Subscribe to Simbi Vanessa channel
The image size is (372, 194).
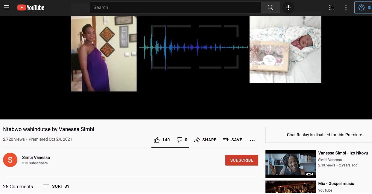(242, 160)
